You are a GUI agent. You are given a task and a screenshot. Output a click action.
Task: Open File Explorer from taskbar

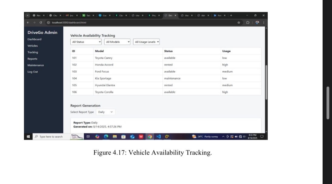point(115,137)
